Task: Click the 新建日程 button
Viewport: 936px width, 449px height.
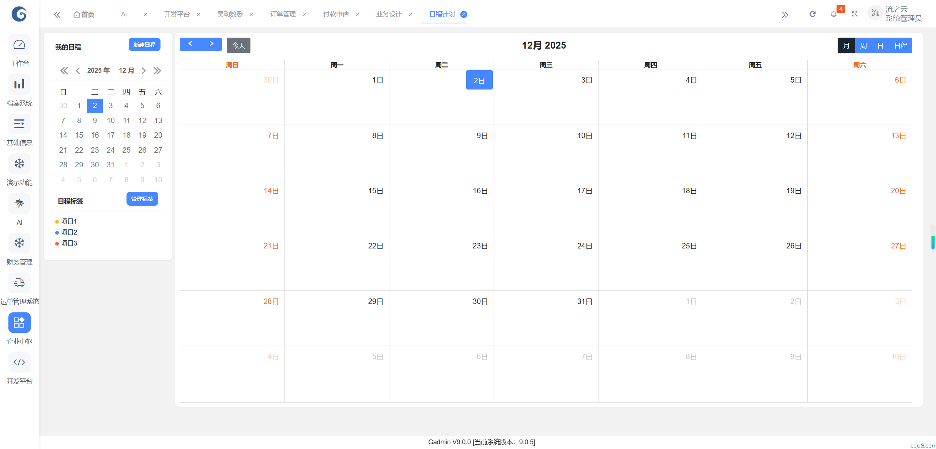Action: pyautogui.click(x=144, y=45)
